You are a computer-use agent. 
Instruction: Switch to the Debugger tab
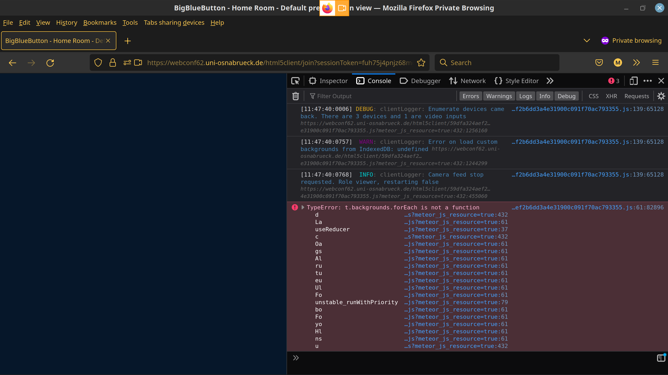coord(420,81)
